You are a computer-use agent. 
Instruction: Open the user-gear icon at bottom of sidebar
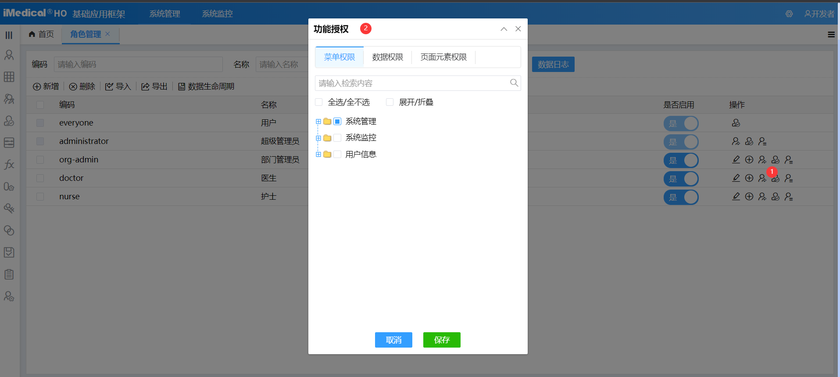[9, 296]
